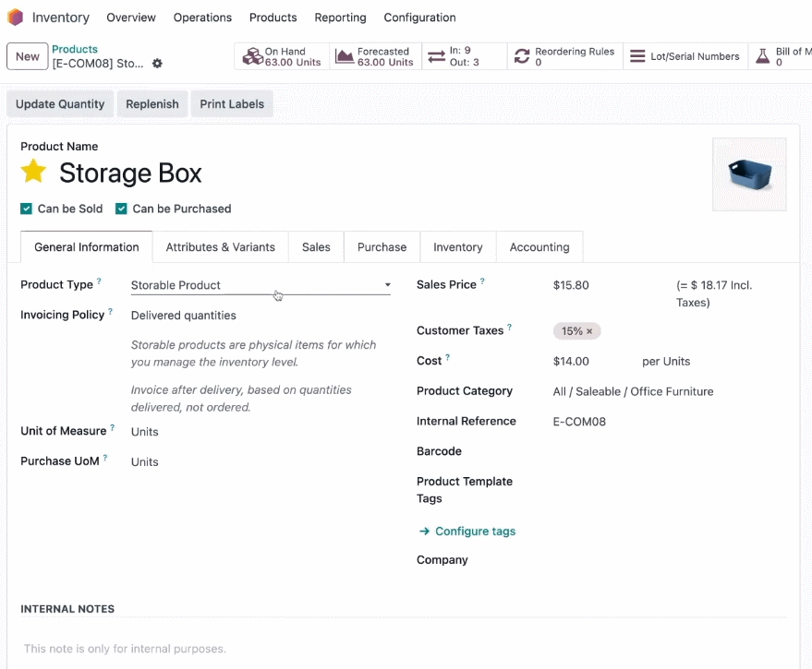This screenshot has width=812, height=669.
Task: Click the Storage Box product image
Action: tap(749, 174)
